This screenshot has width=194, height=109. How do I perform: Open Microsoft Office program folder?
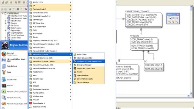tap(50, 48)
